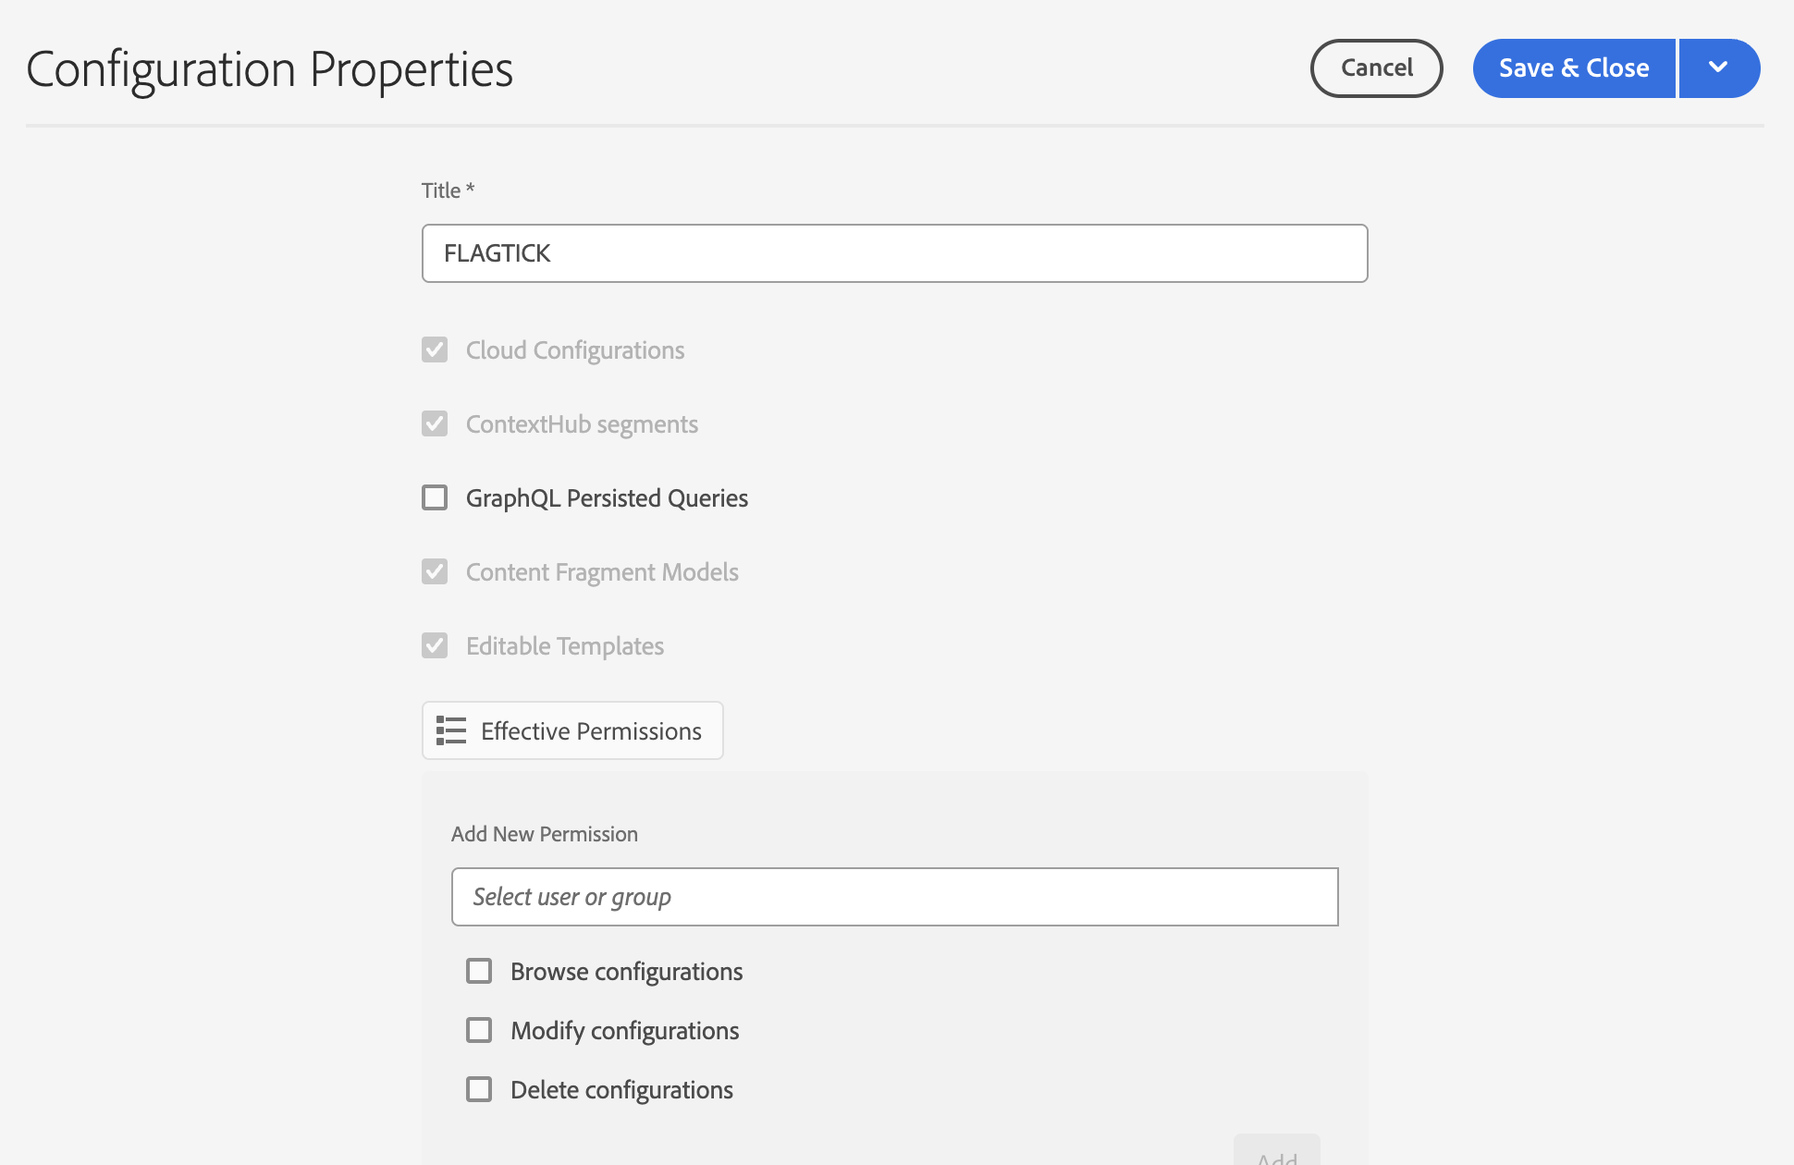Click the Delete configurations label text

point(621,1090)
